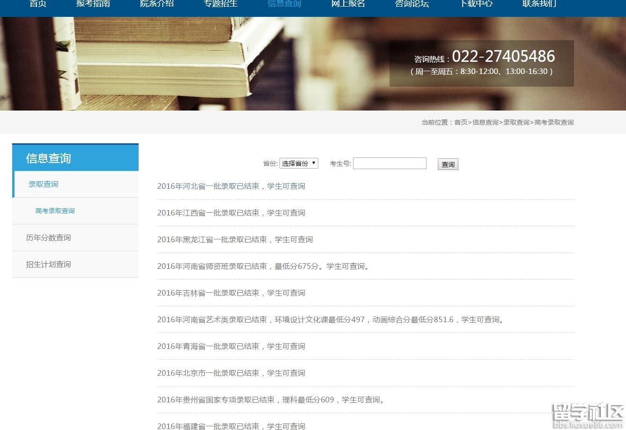Open the 2016年河北省一批录取 notice
The image size is (626, 430).
point(231,186)
